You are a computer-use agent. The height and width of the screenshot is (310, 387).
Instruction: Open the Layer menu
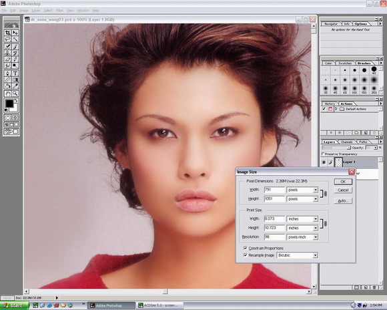tap(36, 11)
